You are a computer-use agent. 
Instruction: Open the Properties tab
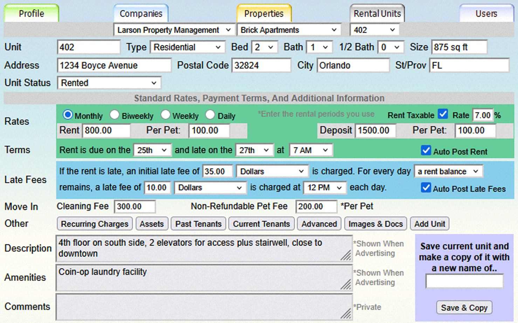pyautogui.click(x=264, y=13)
